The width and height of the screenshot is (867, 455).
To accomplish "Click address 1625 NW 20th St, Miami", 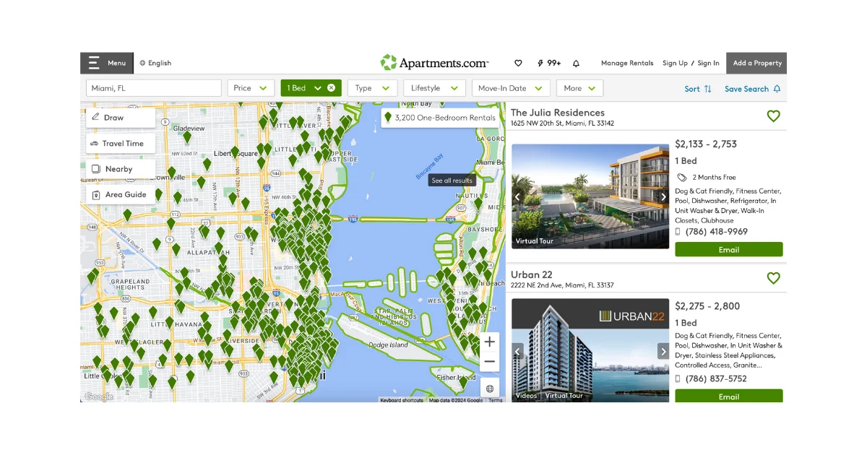I will (x=562, y=123).
